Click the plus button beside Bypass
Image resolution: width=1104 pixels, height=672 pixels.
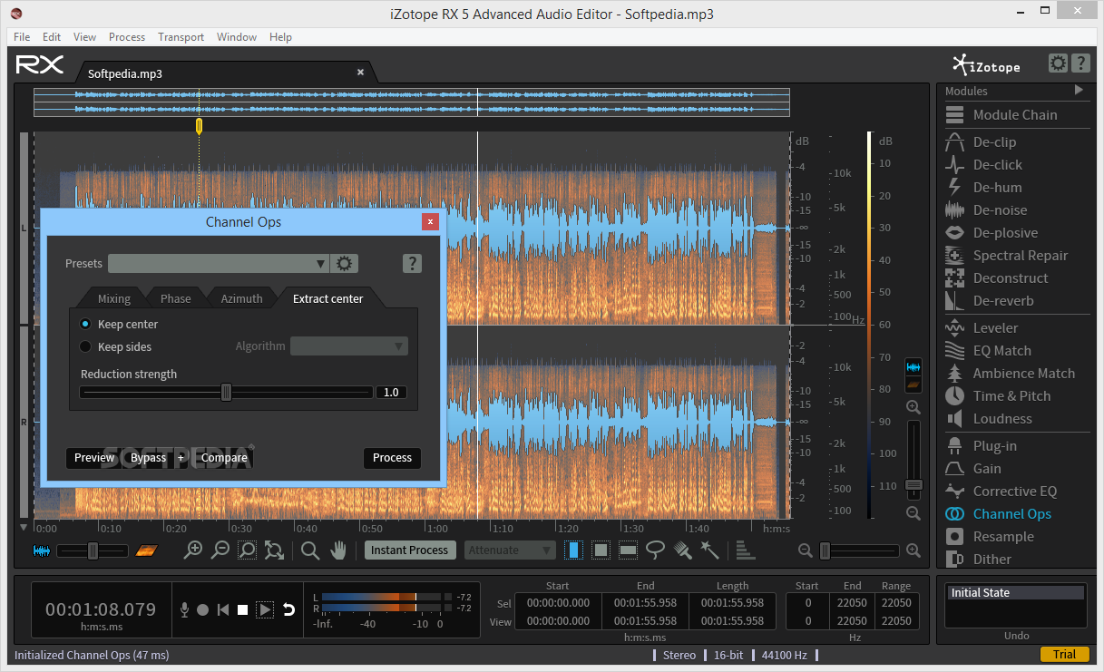[x=181, y=458]
